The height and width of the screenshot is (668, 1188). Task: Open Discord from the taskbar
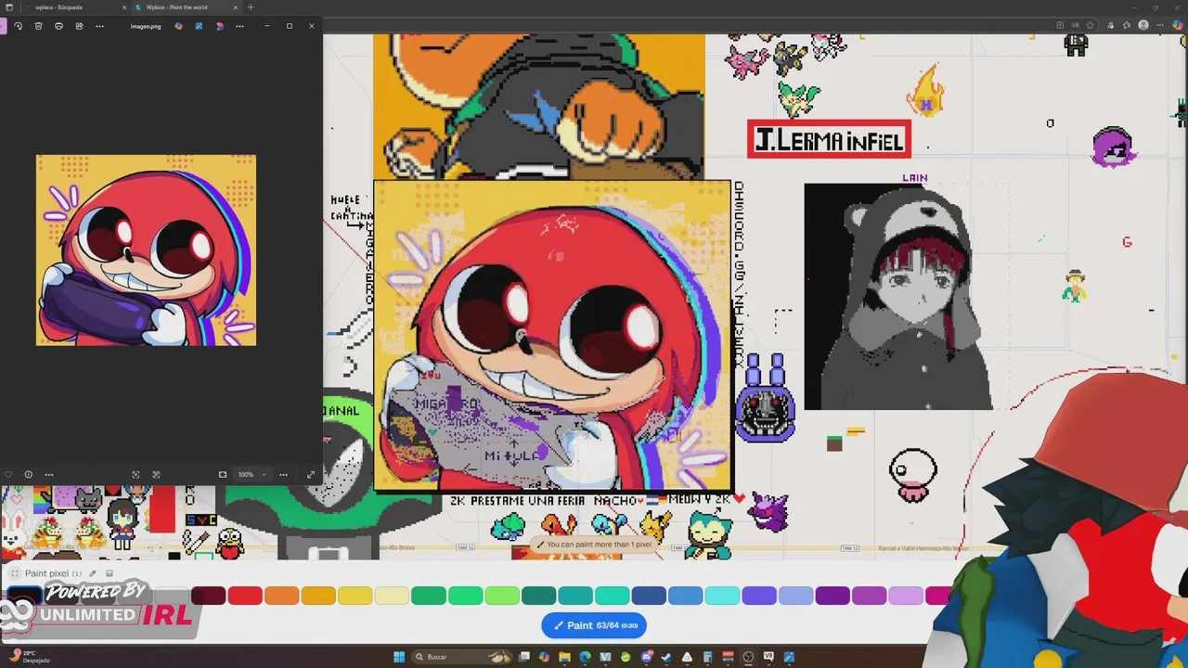coord(646,657)
